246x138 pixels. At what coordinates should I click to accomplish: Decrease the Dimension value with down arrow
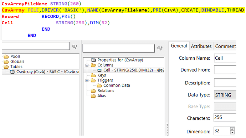click(232, 133)
